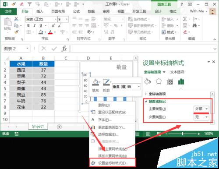Image resolution: width=219 pixels, height=169 pixels.
Task: Click cell B3 containing 72
Action: tap(43, 76)
